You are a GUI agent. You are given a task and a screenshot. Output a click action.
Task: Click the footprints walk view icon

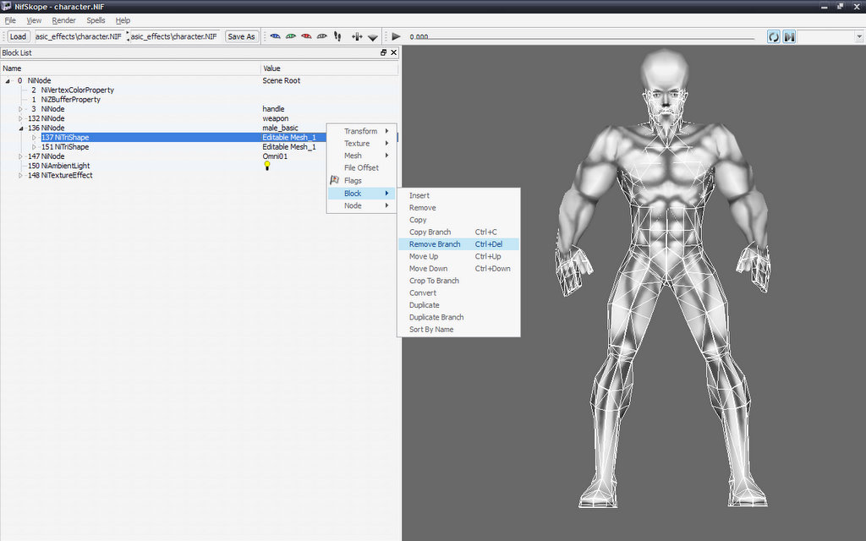[x=337, y=36]
